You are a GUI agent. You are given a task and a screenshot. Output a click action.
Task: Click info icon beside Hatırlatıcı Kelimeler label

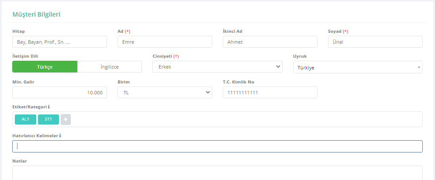point(60,135)
